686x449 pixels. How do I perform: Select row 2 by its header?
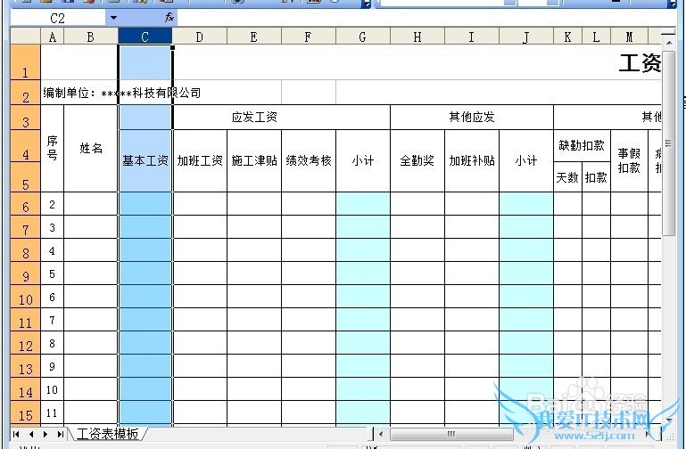[25, 92]
